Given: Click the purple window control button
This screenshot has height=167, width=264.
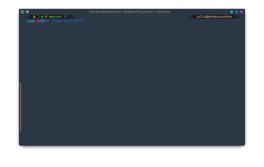Looking at the screenshot, I should click(242, 12).
